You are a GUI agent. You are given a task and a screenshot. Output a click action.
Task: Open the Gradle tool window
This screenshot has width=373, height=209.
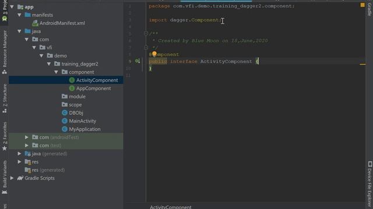coord(369,9)
